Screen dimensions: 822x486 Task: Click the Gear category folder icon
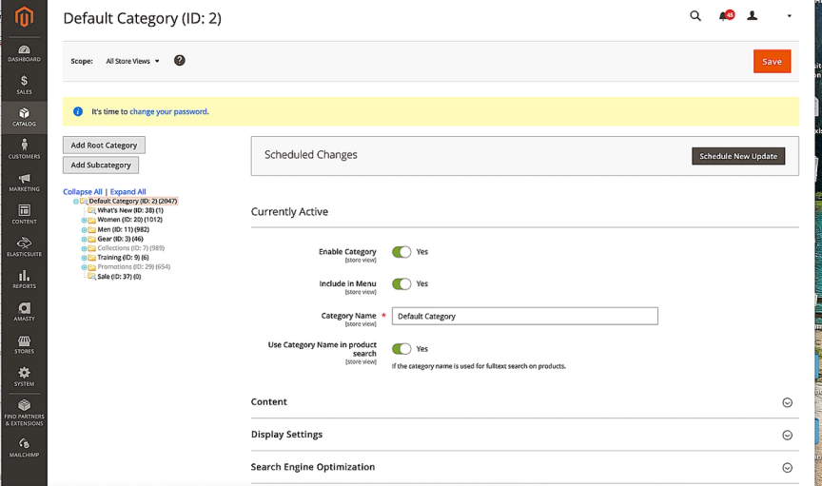point(91,239)
